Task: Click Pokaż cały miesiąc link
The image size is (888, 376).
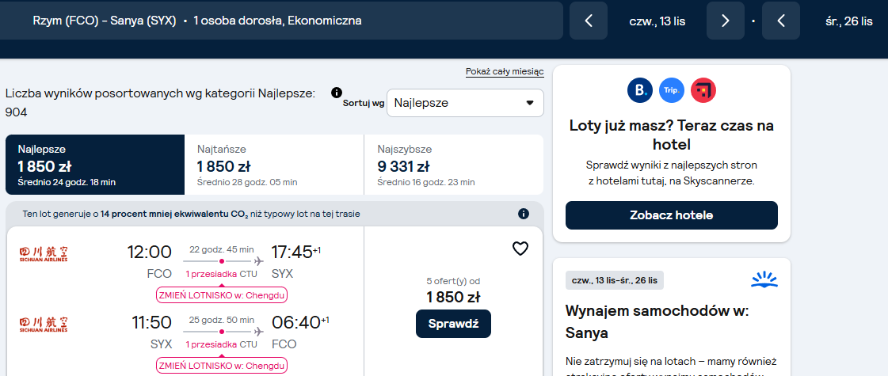Action: (505, 71)
